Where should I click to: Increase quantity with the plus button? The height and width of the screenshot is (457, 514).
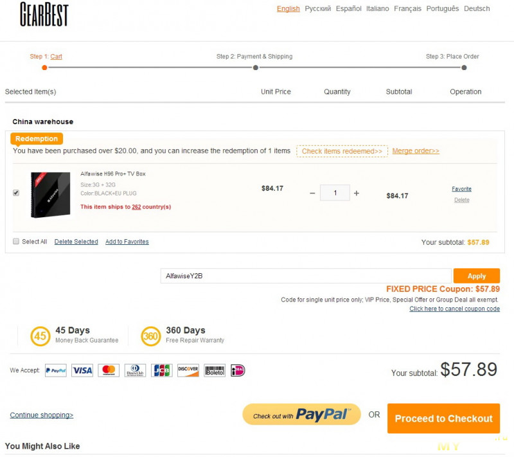[357, 193]
